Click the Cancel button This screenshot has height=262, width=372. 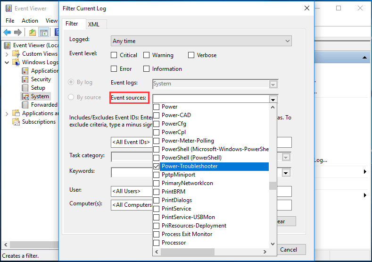tap(289, 249)
